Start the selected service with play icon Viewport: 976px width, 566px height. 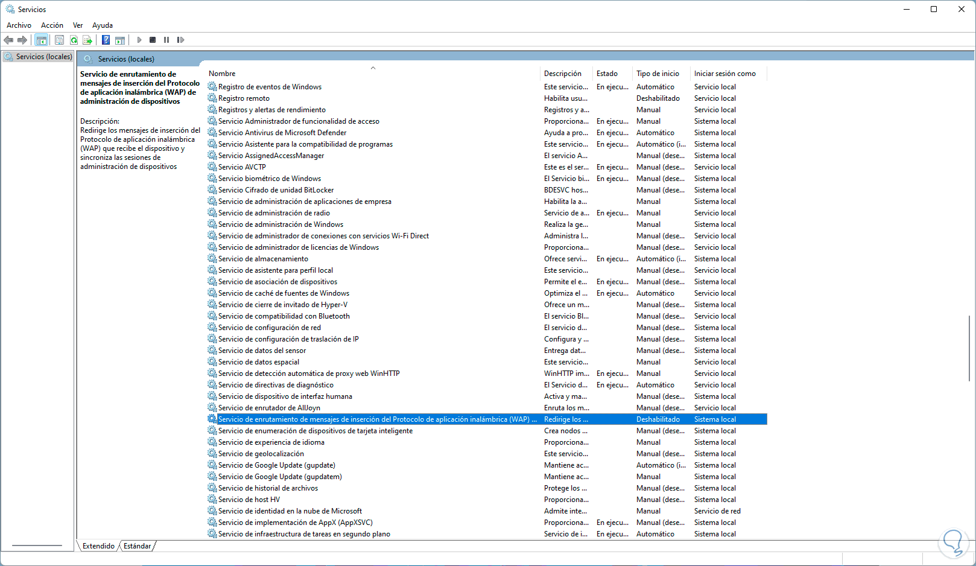click(139, 40)
